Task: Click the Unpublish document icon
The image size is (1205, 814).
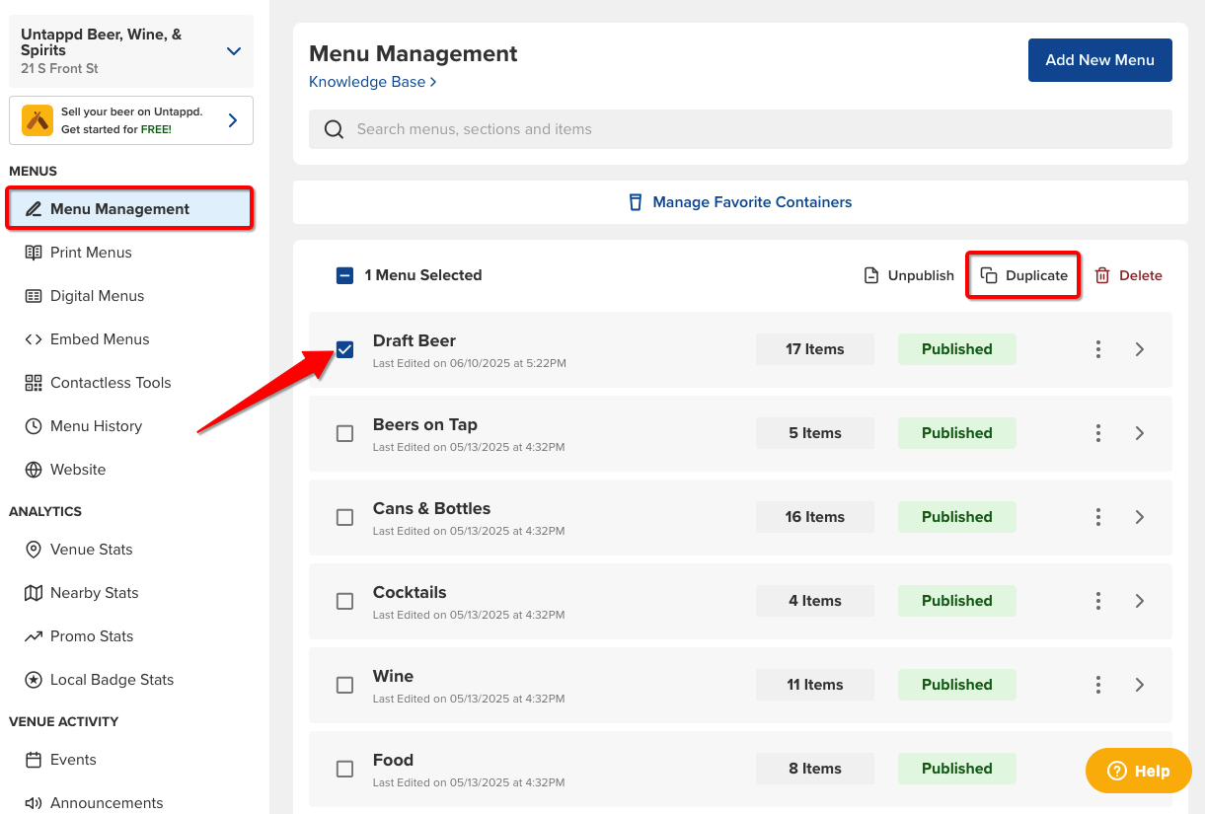Action: (870, 275)
